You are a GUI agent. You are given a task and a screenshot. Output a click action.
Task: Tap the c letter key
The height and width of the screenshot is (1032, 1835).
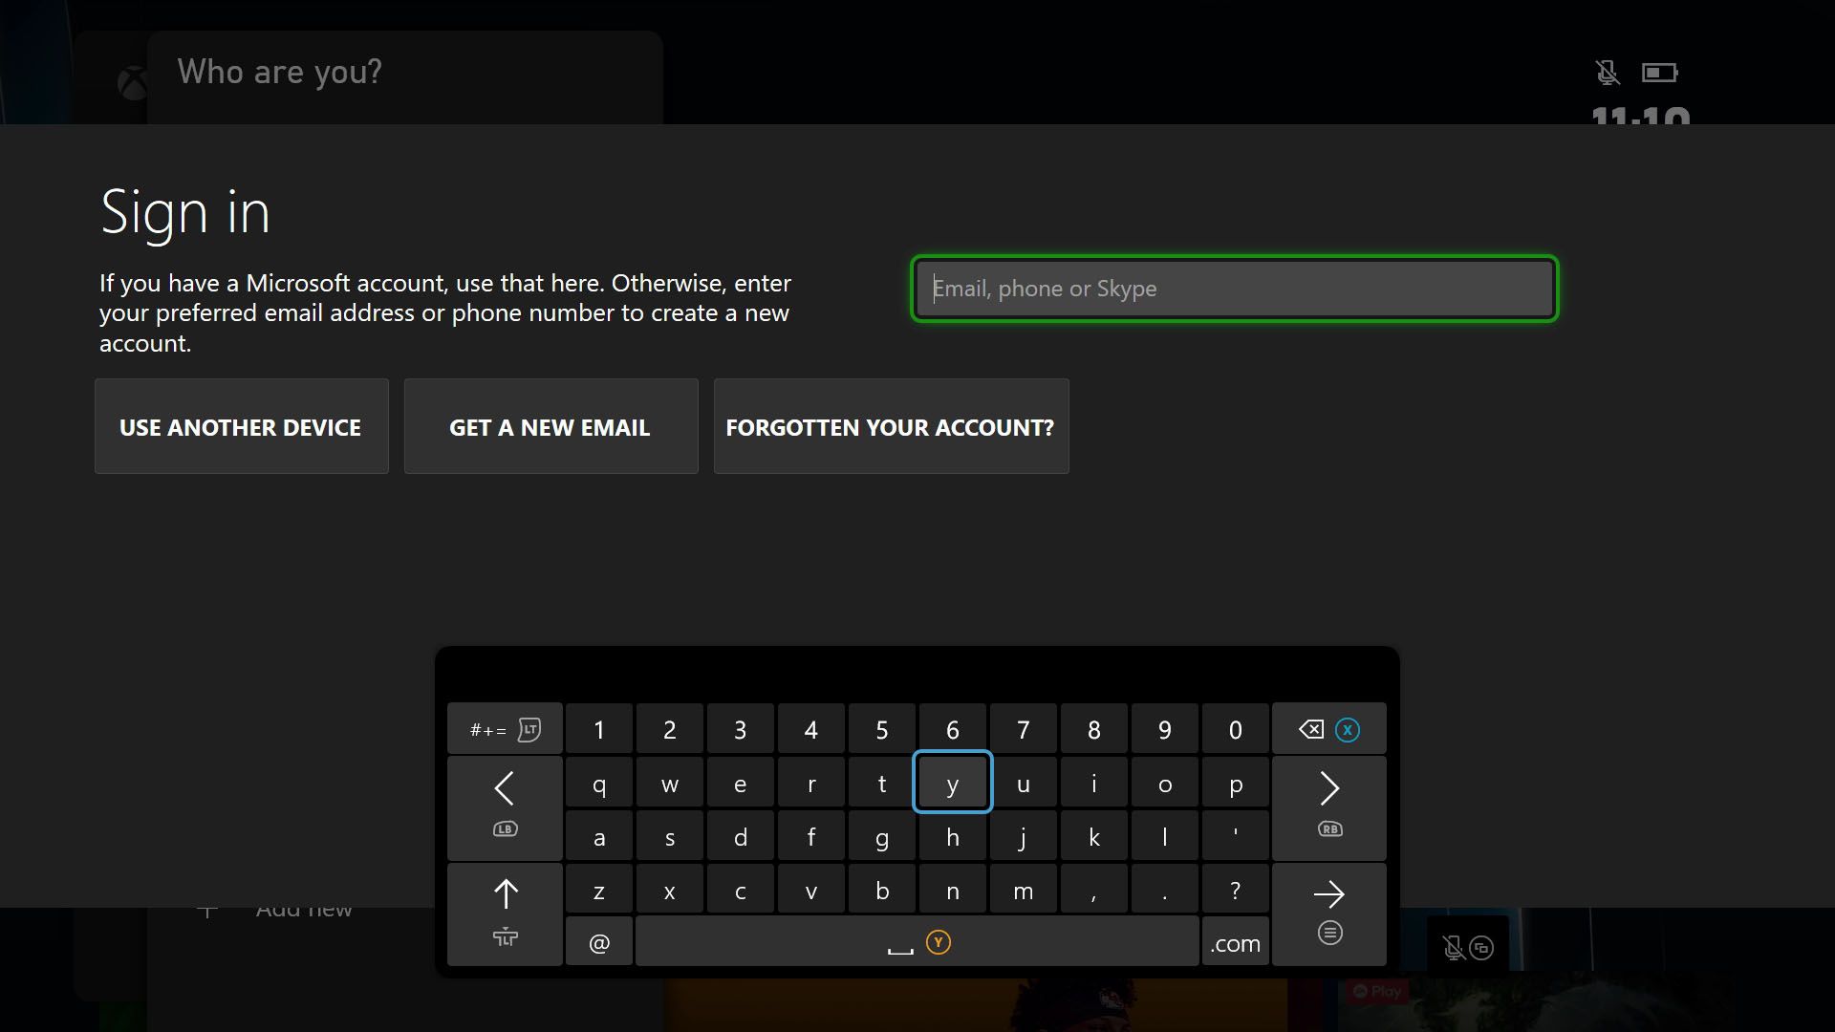[x=741, y=891]
